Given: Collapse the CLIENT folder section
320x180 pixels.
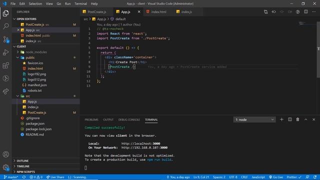Looking at the screenshot, I should coord(46,46).
